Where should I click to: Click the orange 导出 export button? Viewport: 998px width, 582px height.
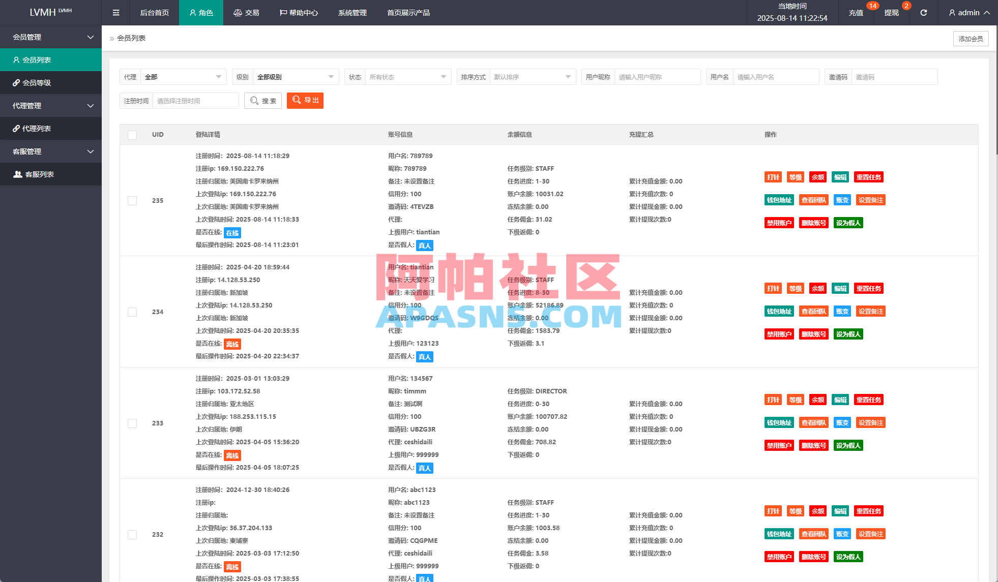click(305, 100)
